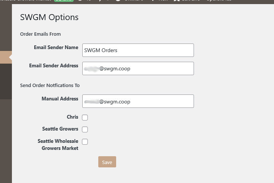This screenshot has width=274, height=183.
Task: Click the Send Order Notfications To heading
Action: (50, 86)
